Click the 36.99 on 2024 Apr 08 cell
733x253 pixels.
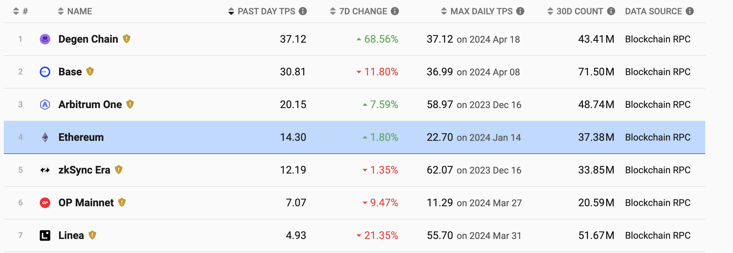[473, 72]
